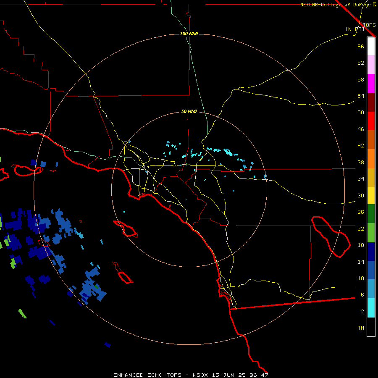Click the medium blue legend swatch between 14 and 10

pyautogui.click(x=371, y=270)
